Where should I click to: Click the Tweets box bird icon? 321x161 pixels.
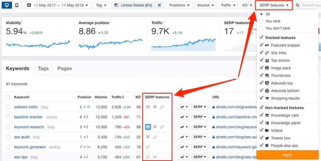(267, 138)
